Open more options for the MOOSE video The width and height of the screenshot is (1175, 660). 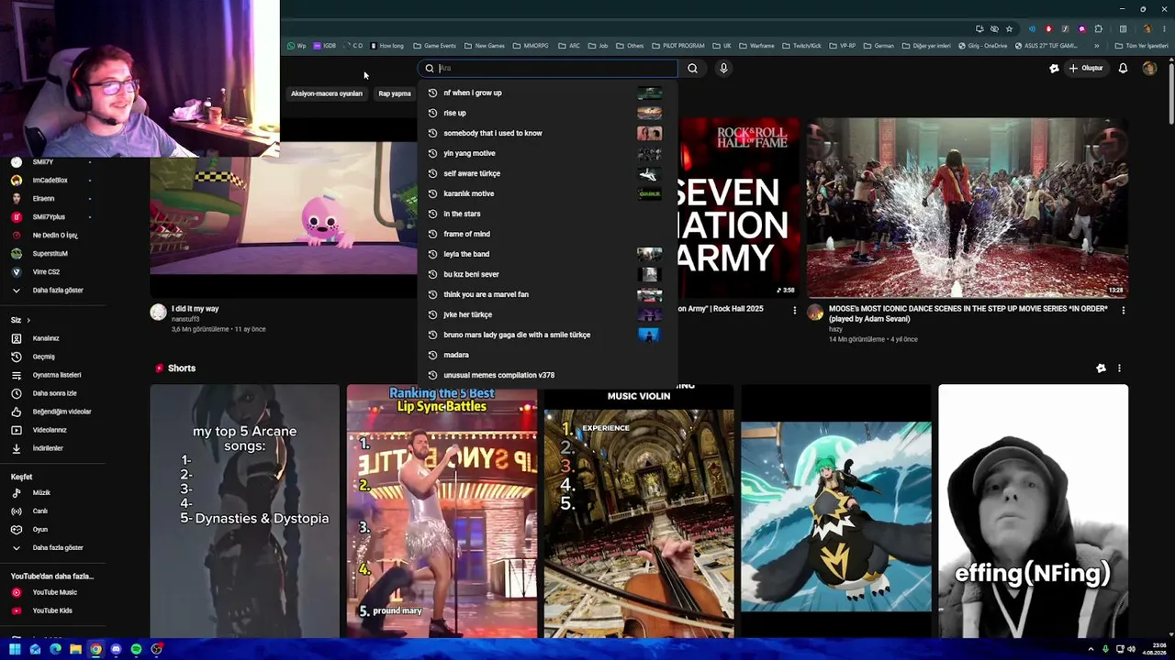[1123, 311]
